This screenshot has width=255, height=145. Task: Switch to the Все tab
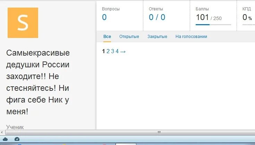coord(107,37)
